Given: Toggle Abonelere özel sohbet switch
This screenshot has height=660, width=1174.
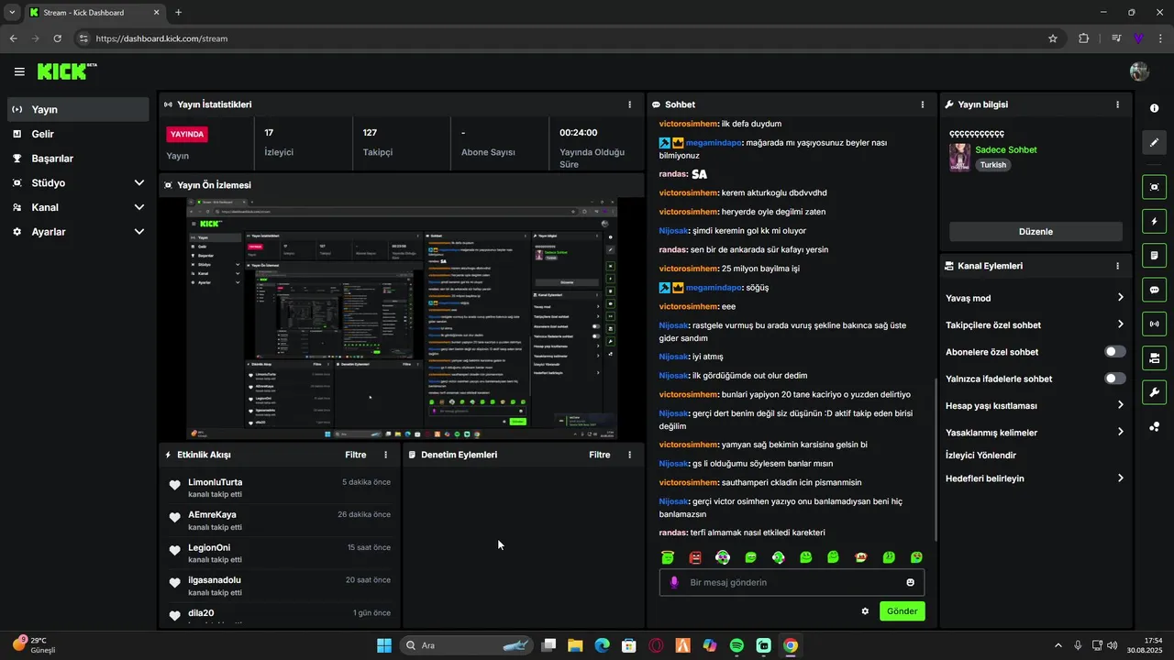Looking at the screenshot, I should point(1114,352).
